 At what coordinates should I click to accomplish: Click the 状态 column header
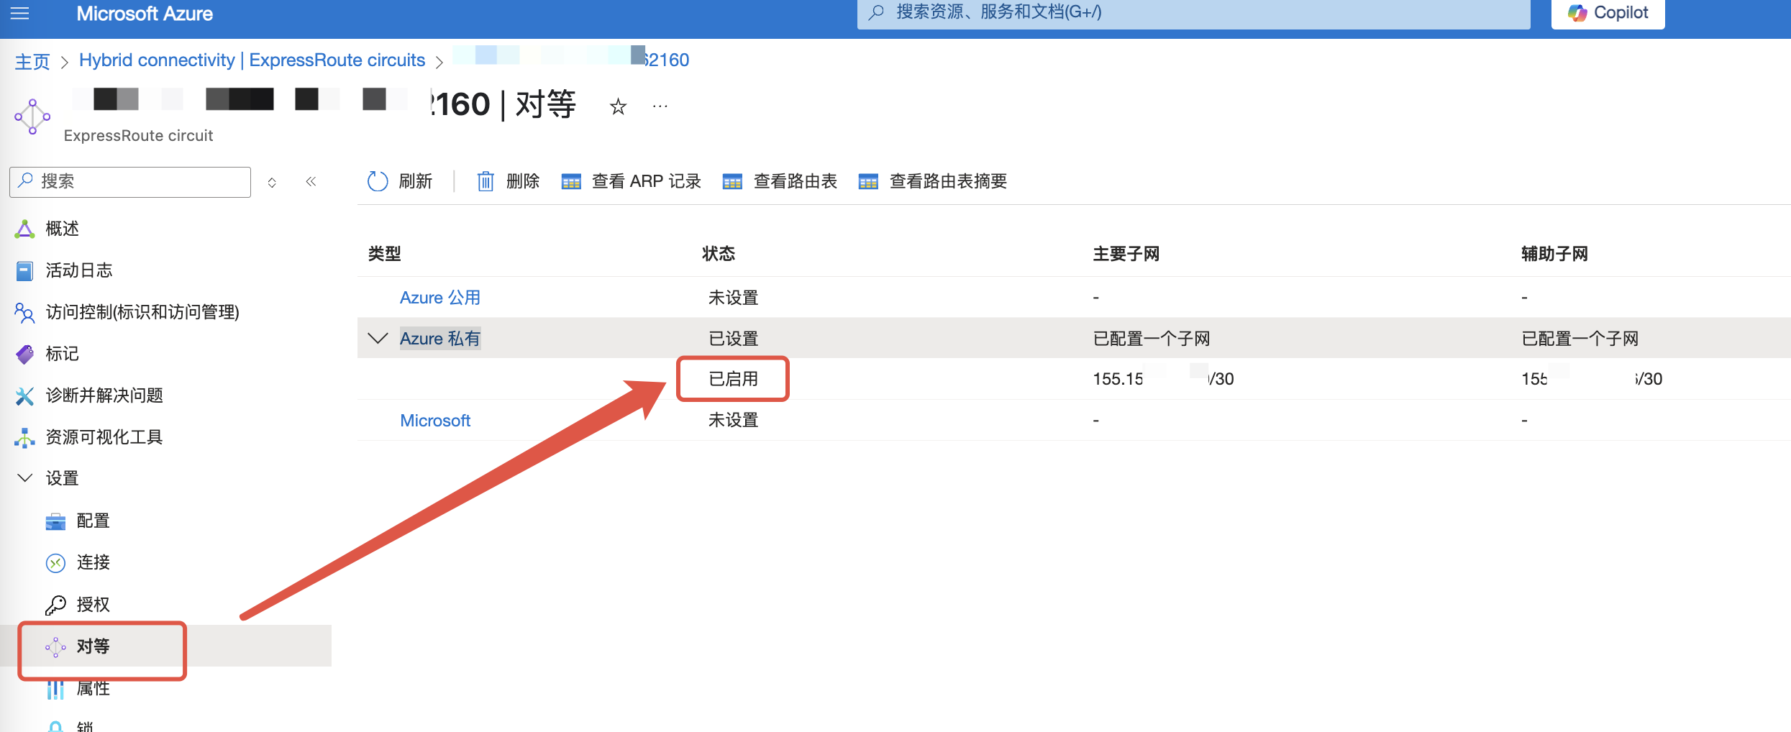pos(719,254)
